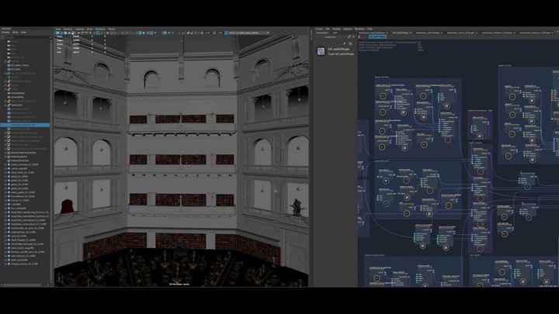Click the list icon beside the pencil
Image resolution: width=559 pixels, height=314 pixels.
tap(350, 43)
